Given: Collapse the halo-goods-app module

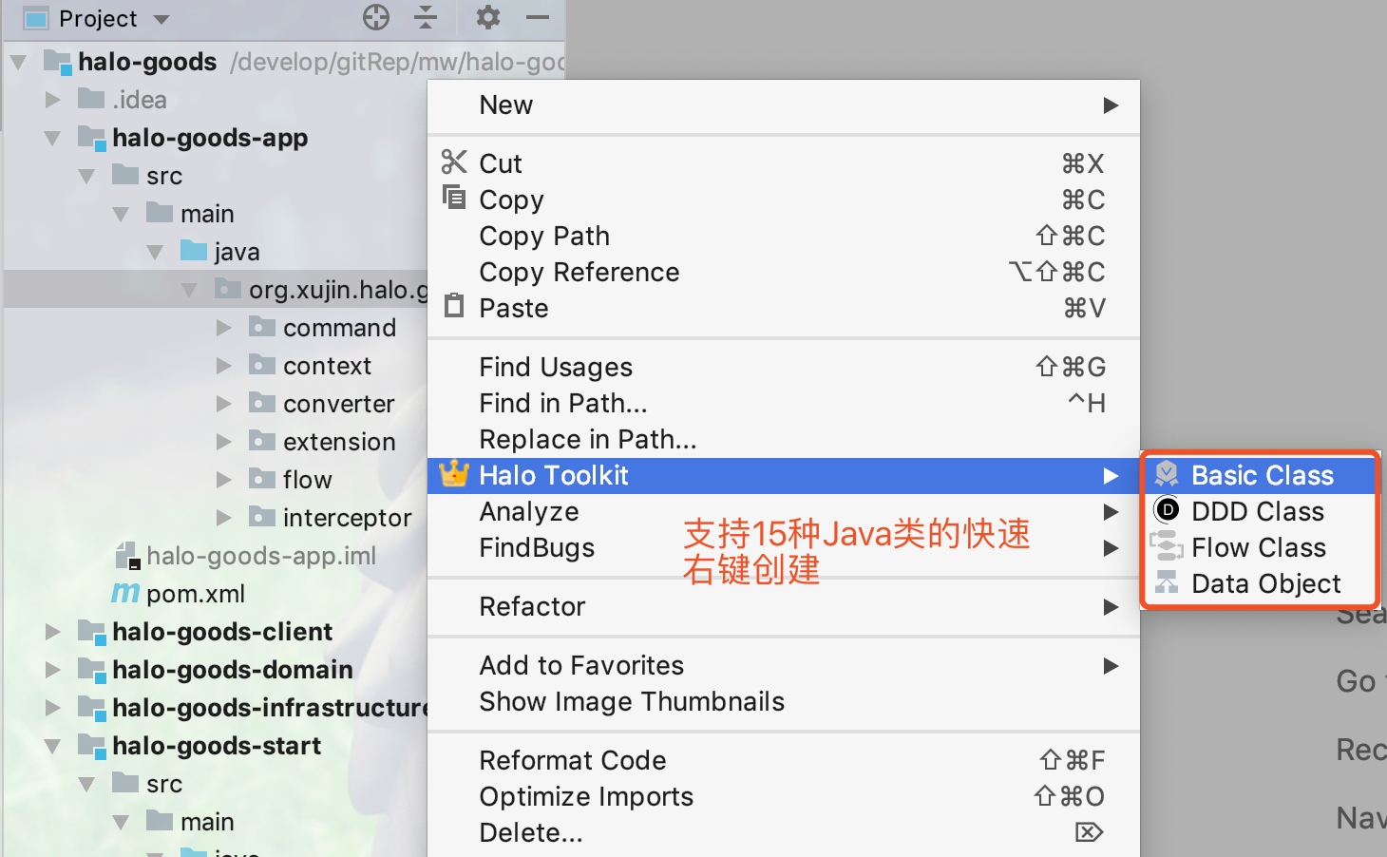Looking at the screenshot, I should tap(53, 138).
